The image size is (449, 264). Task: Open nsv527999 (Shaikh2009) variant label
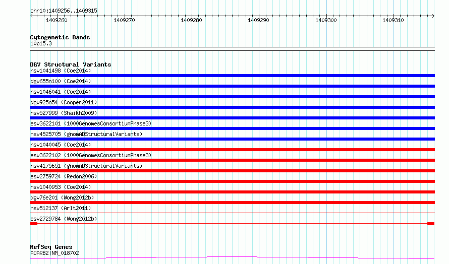(x=64, y=113)
